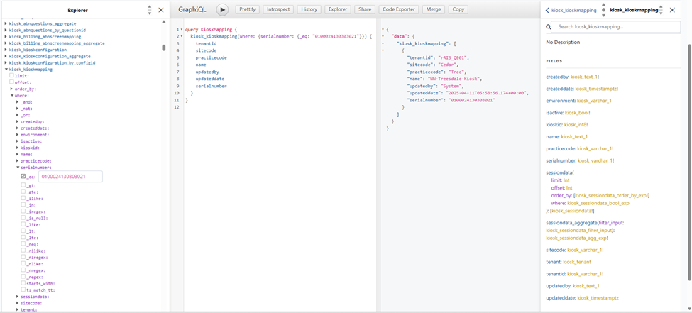Click the Copy button
The image size is (692, 313).
[458, 9]
